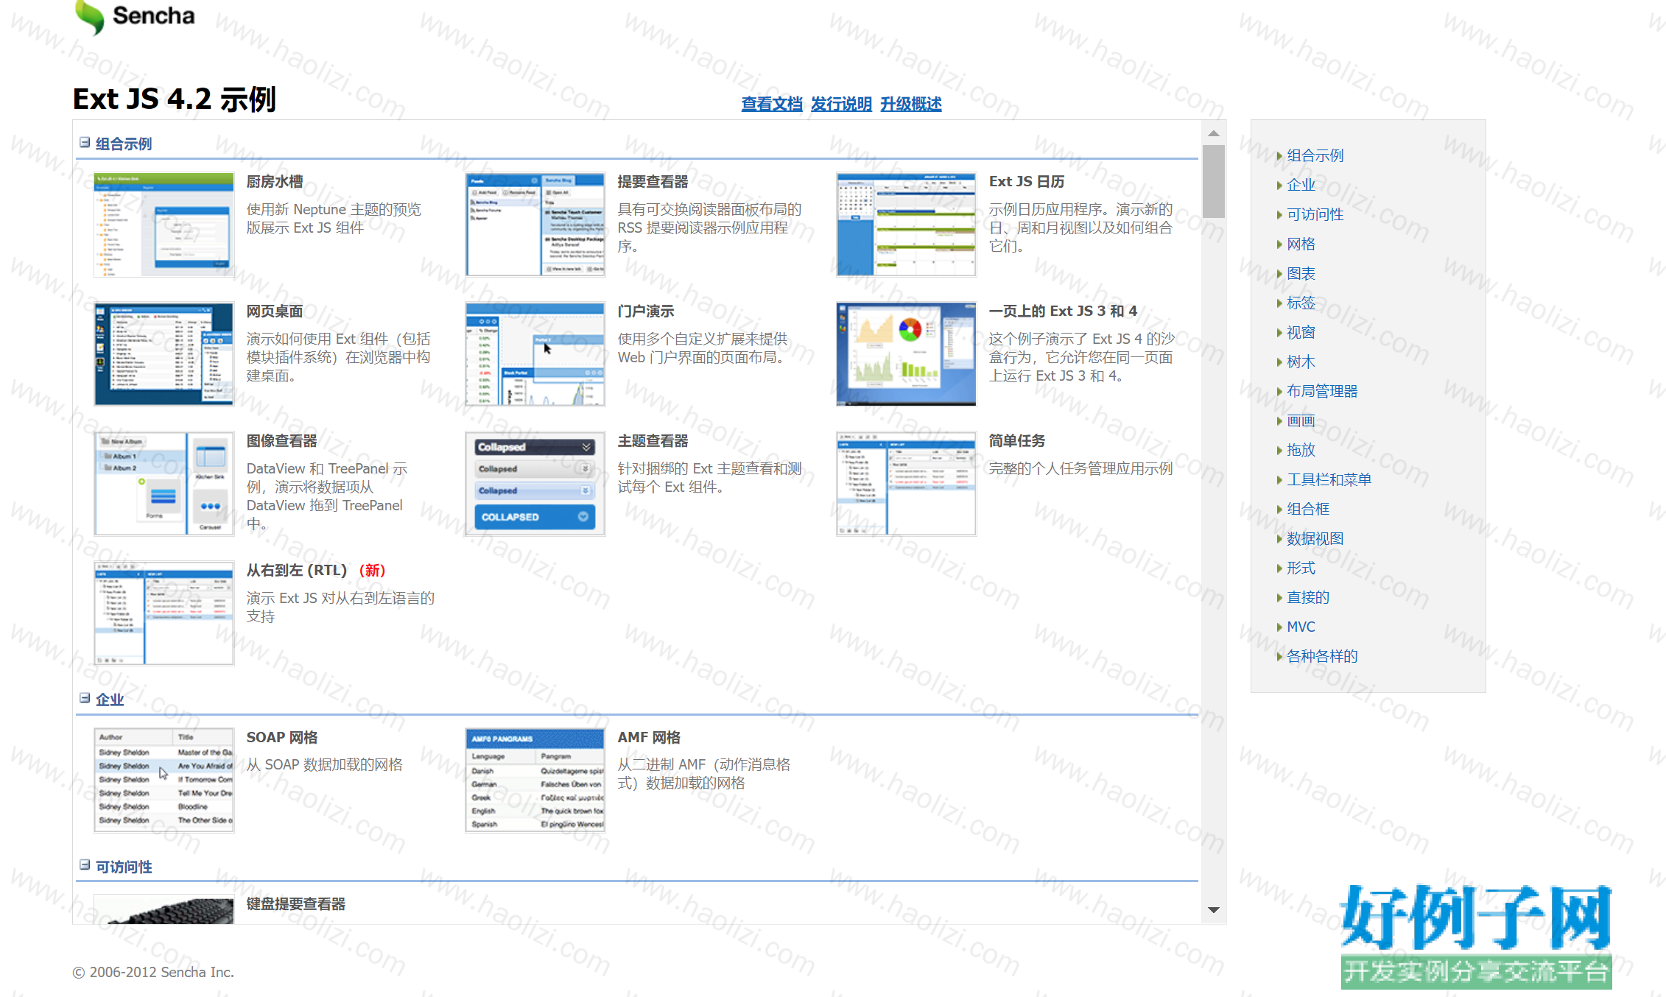Collapse the 可访问性 section
Screen dimensions: 1666x997
(x=85, y=865)
